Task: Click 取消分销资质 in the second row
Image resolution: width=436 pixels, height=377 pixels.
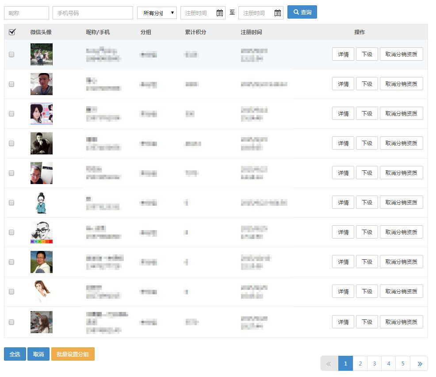Action: [x=401, y=84]
